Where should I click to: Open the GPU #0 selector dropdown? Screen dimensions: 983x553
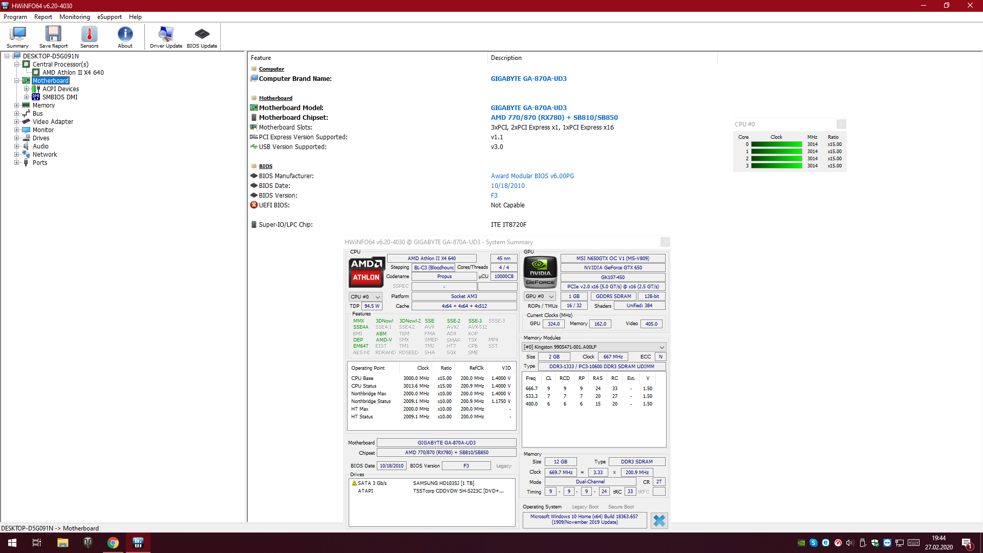[540, 296]
